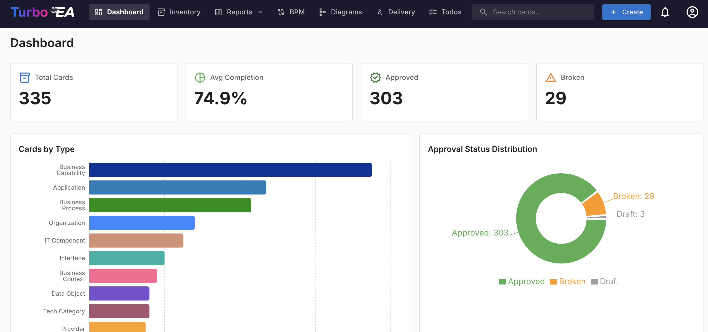The width and height of the screenshot is (708, 332).
Task: Toggle the Draft legend entry
Action: 605,281
